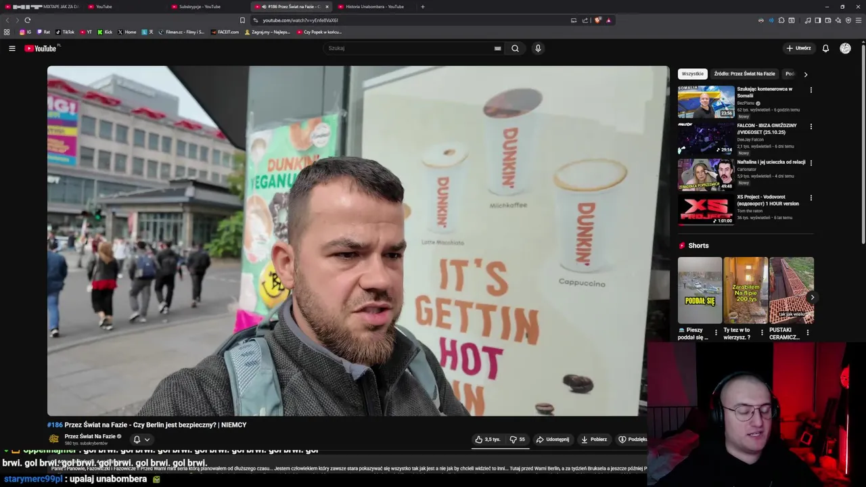Image resolution: width=866 pixels, height=487 pixels.
Task: Open Brave Shields lion icon
Action: point(597,20)
